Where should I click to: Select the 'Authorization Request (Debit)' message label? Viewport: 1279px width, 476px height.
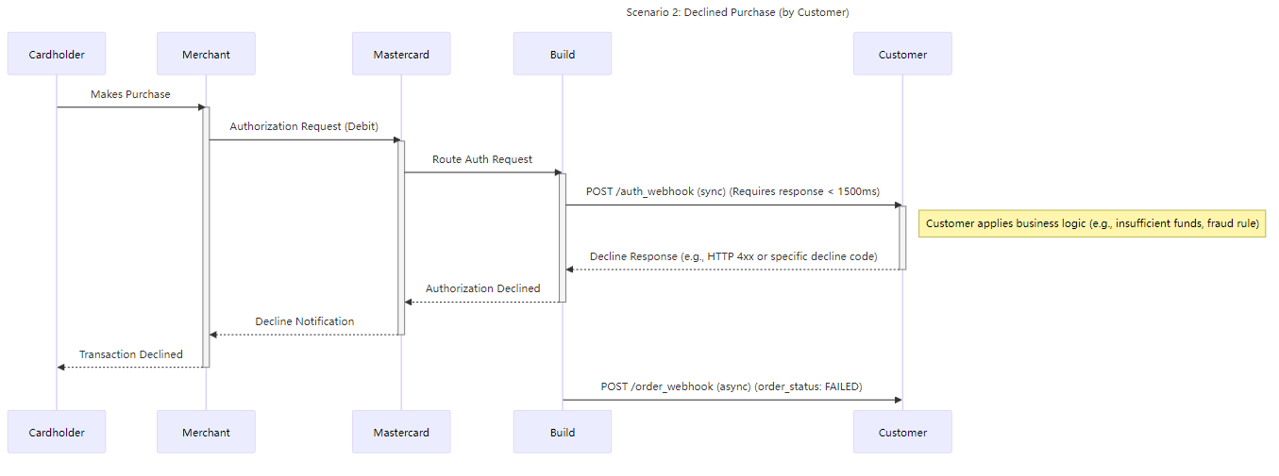(x=303, y=126)
